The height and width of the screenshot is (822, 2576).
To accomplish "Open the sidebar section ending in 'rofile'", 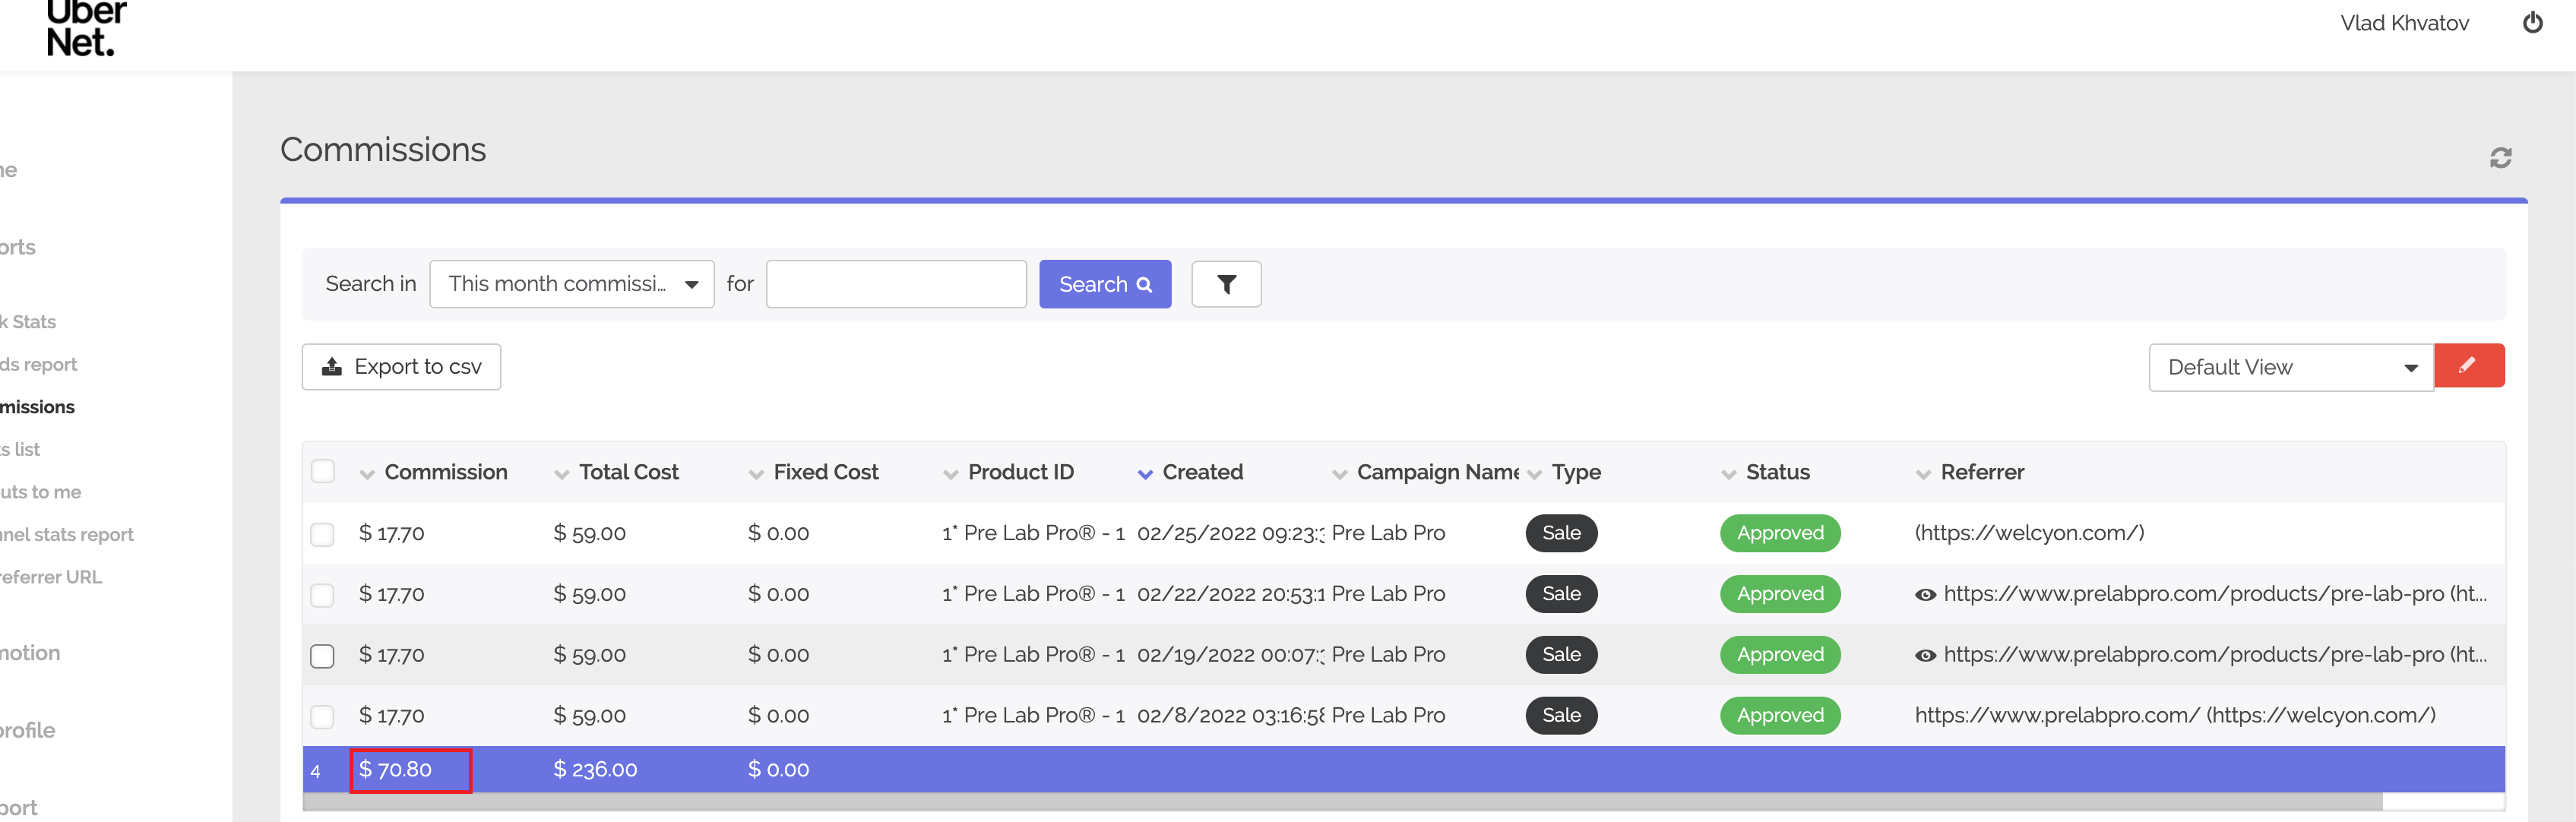I will [x=28, y=730].
